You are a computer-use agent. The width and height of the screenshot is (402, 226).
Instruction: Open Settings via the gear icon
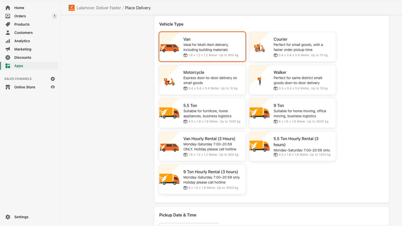point(8,217)
